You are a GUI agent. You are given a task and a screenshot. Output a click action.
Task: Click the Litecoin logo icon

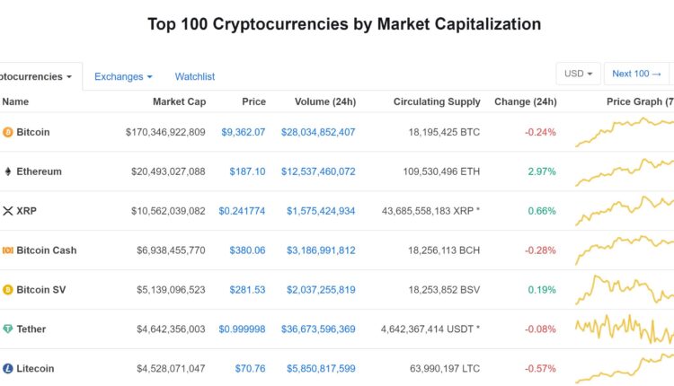[8, 369]
